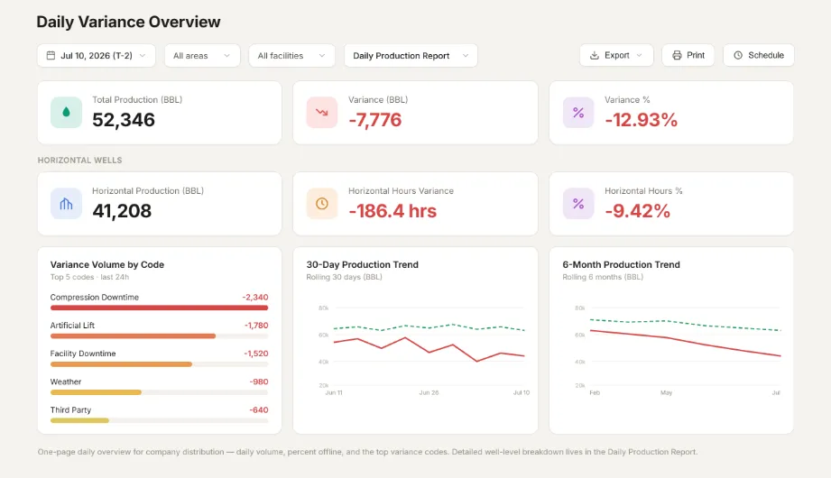Click the Daily Variance Overview title
Screen dimensions: 831x478
[x=128, y=22]
